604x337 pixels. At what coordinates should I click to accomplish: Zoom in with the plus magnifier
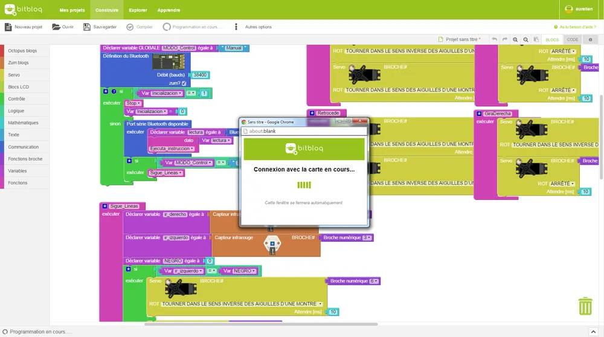(x=515, y=40)
